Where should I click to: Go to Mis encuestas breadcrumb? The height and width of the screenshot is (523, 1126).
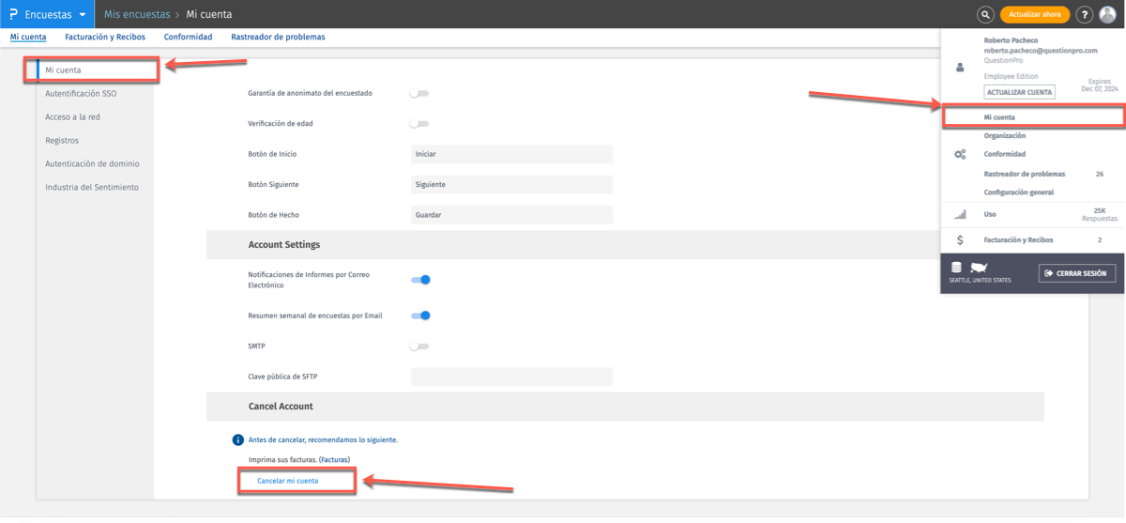137,14
